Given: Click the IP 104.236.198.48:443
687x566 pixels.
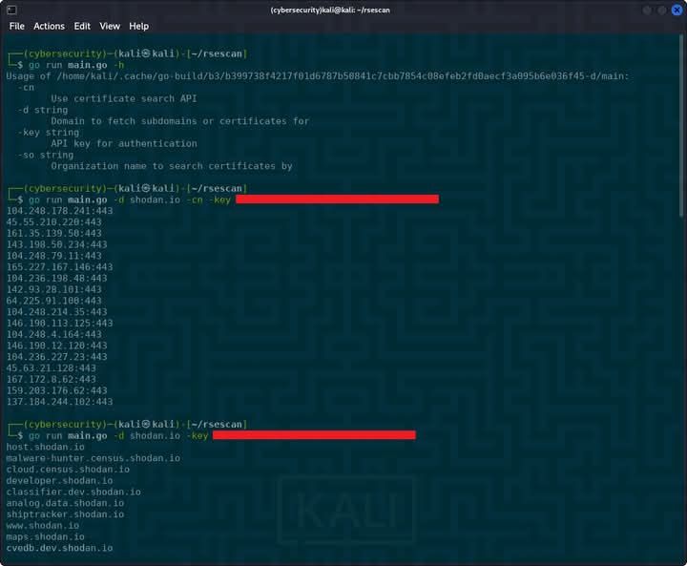Looking at the screenshot, I should pyautogui.click(x=56, y=278).
